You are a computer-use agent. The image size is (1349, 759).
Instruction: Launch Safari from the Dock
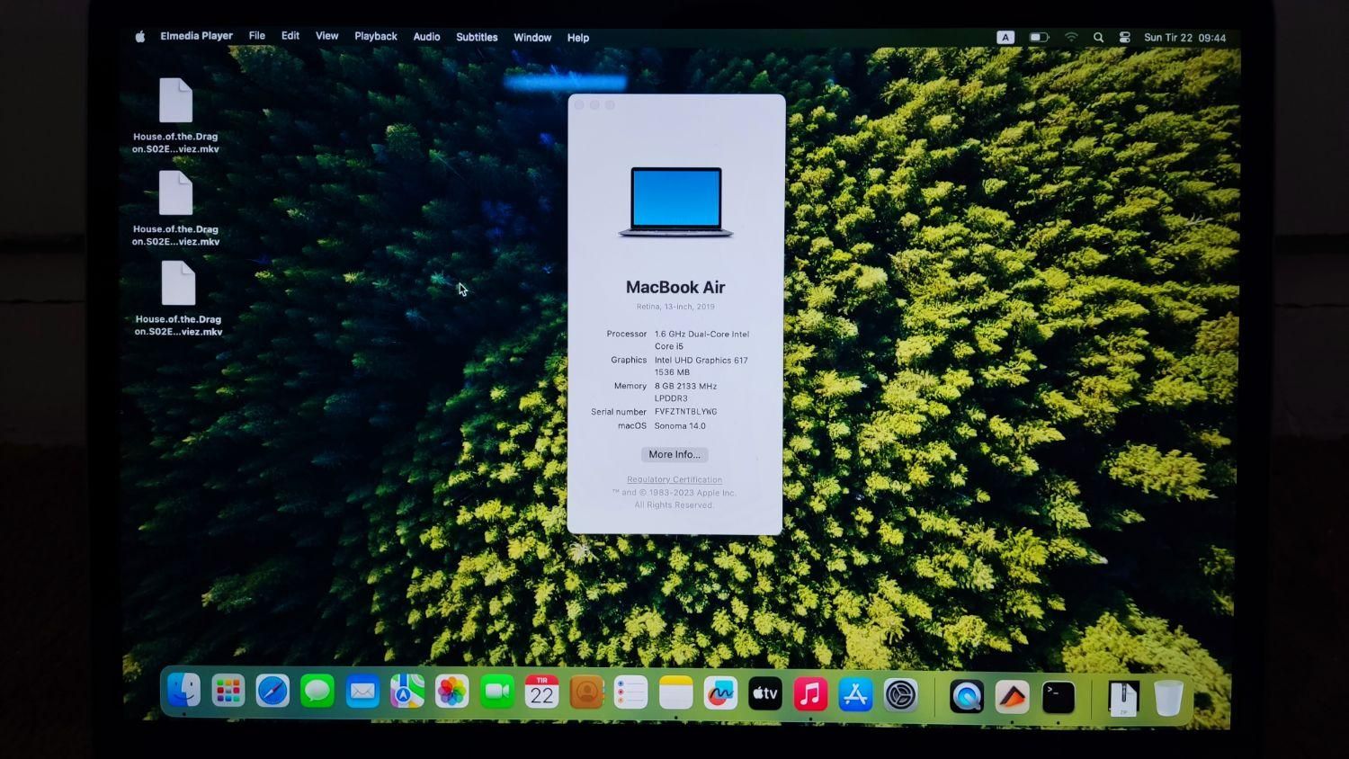tap(272, 691)
